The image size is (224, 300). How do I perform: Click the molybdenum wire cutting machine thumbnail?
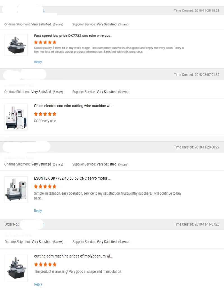click(16, 267)
